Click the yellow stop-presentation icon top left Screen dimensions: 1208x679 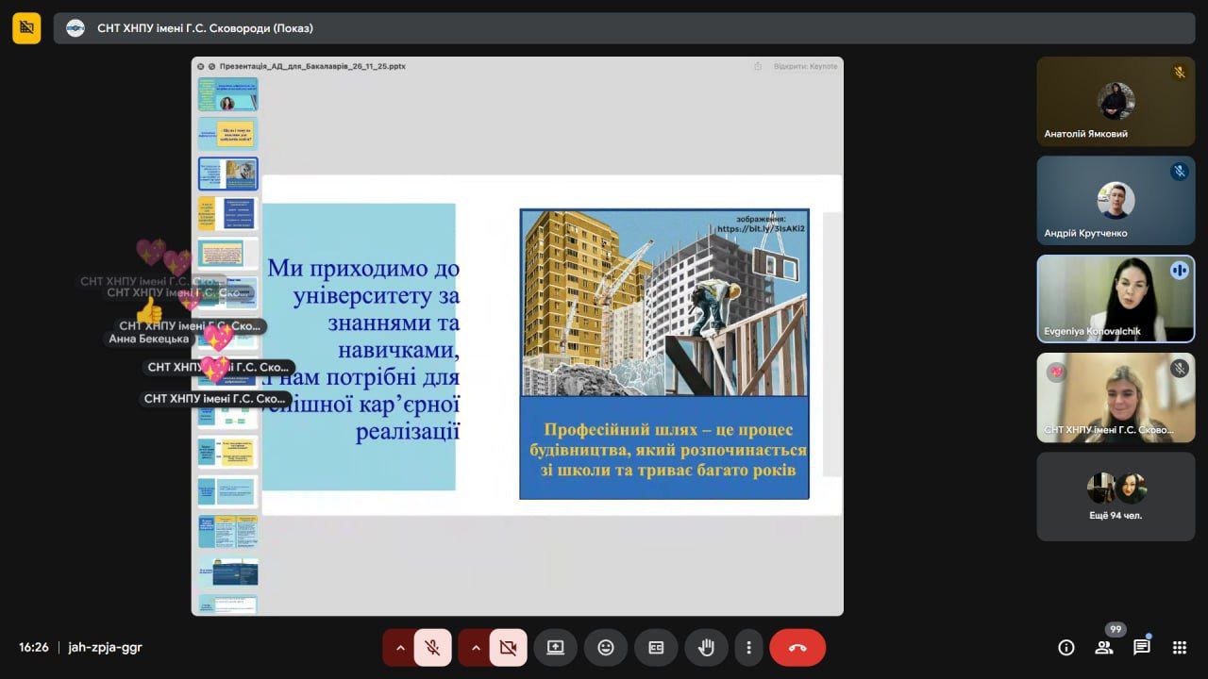click(26, 28)
